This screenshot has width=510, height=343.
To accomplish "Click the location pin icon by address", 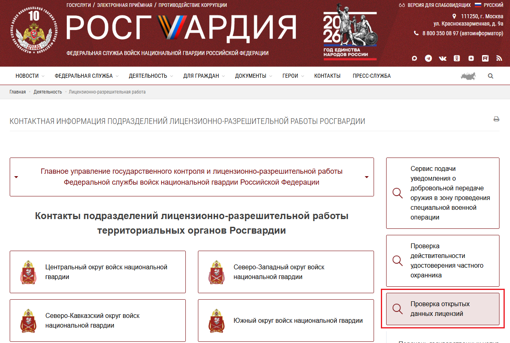I will pyautogui.click(x=454, y=17).
